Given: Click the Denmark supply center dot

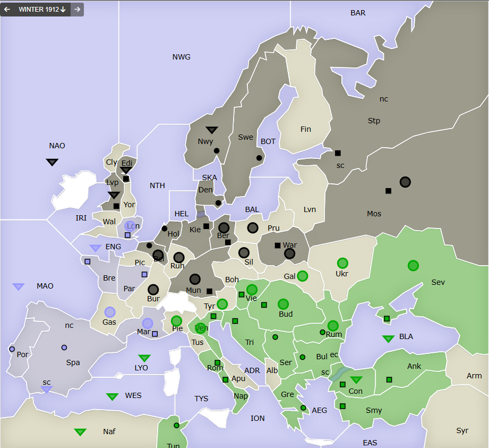Looking at the screenshot, I should 218,203.
